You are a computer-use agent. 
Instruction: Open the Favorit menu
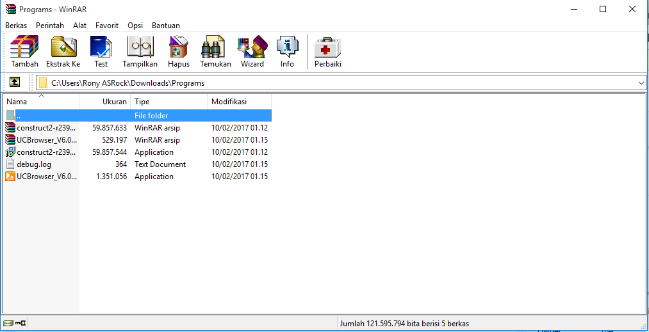(107, 26)
